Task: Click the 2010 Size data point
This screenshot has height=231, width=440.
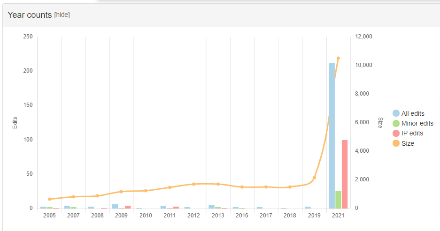Action: click(x=146, y=191)
